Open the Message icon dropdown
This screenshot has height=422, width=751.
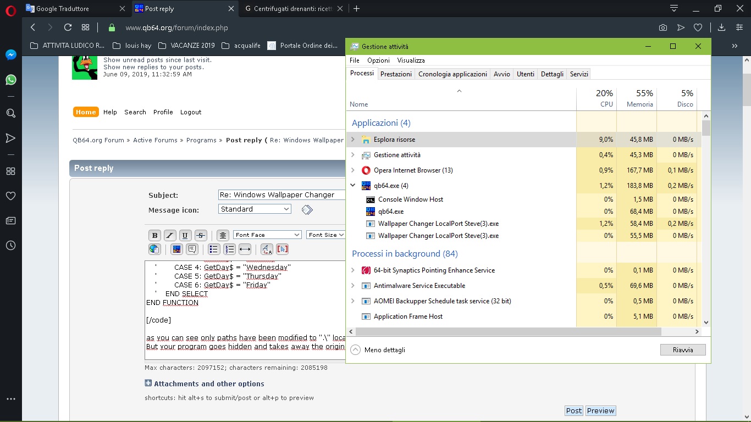(x=255, y=209)
